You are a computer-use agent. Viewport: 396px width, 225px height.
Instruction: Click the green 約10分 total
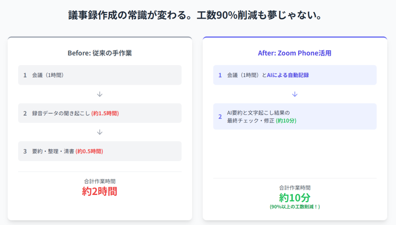pyautogui.click(x=295, y=198)
